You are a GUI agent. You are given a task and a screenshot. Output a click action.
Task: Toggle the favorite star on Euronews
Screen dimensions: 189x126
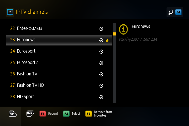tap(107, 40)
